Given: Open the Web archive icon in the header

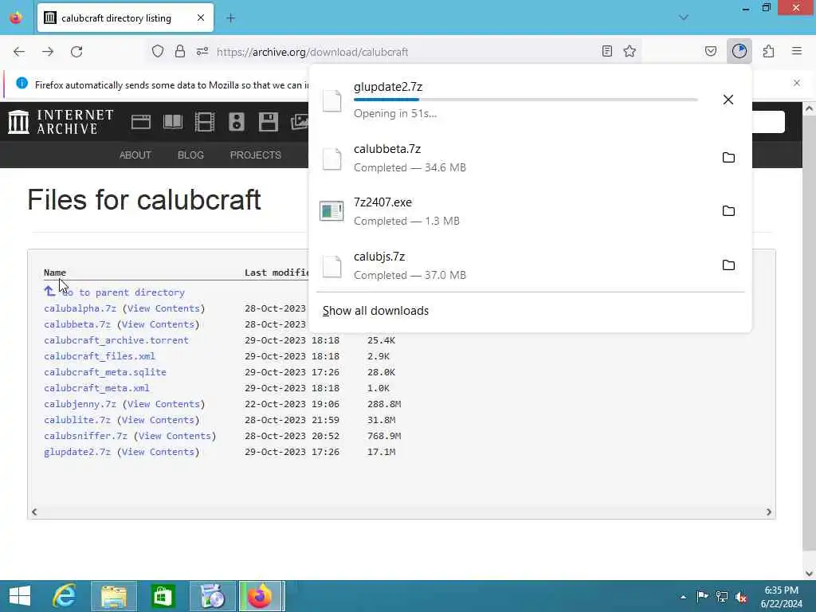Looking at the screenshot, I should 140,122.
